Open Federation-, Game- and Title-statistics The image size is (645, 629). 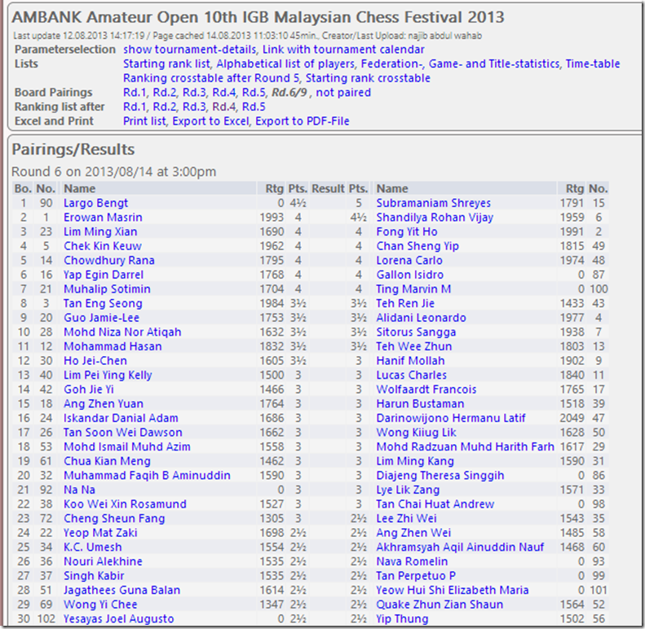click(x=460, y=64)
